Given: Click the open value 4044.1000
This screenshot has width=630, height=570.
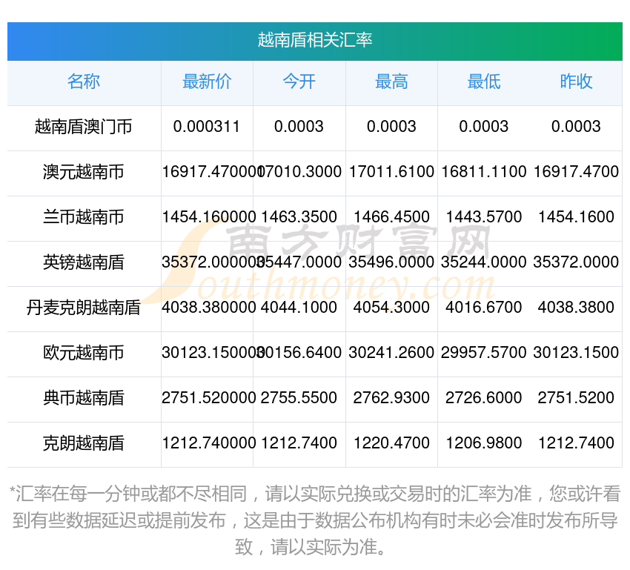Looking at the screenshot, I should coord(299,308).
